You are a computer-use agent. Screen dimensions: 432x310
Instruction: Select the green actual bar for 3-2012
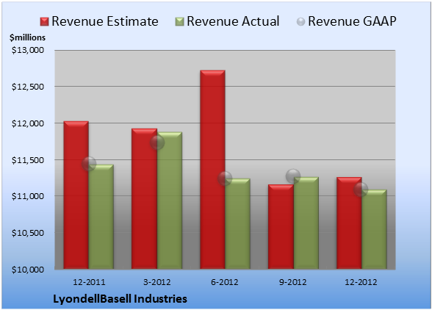coord(170,201)
